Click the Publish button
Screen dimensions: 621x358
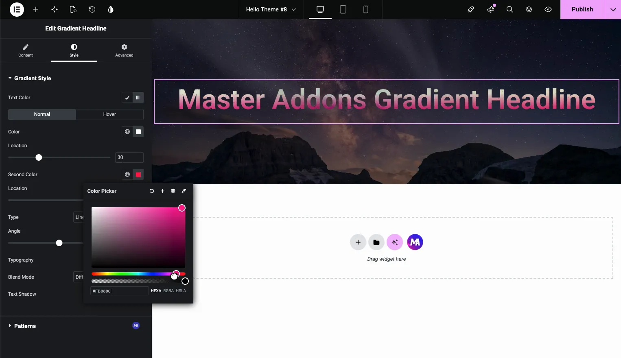(x=582, y=9)
